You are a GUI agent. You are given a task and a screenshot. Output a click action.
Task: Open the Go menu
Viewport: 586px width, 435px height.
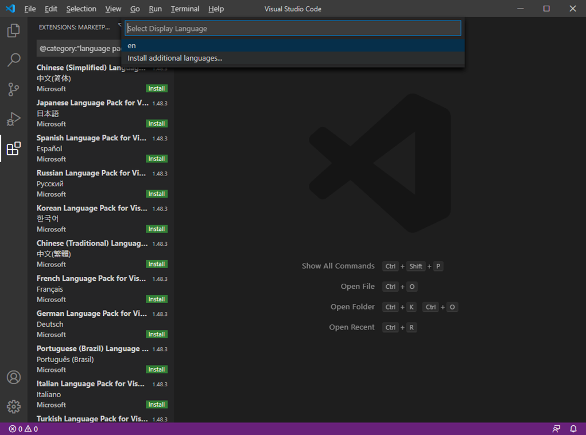coord(135,9)
